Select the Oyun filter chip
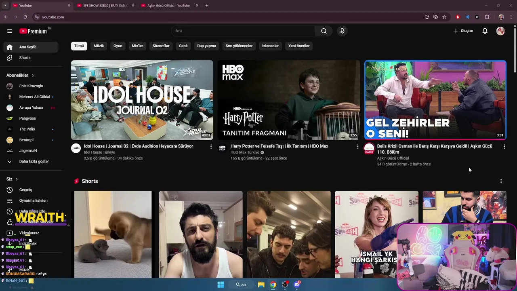 [x=118, y=46]
